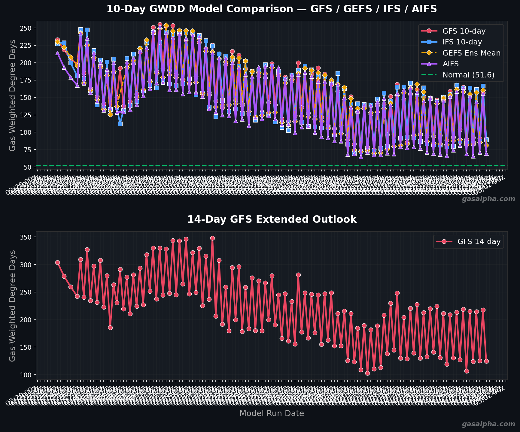
Task: Click the GEFS Ens Mean diamond marker icon
Action: pos(429,53)
